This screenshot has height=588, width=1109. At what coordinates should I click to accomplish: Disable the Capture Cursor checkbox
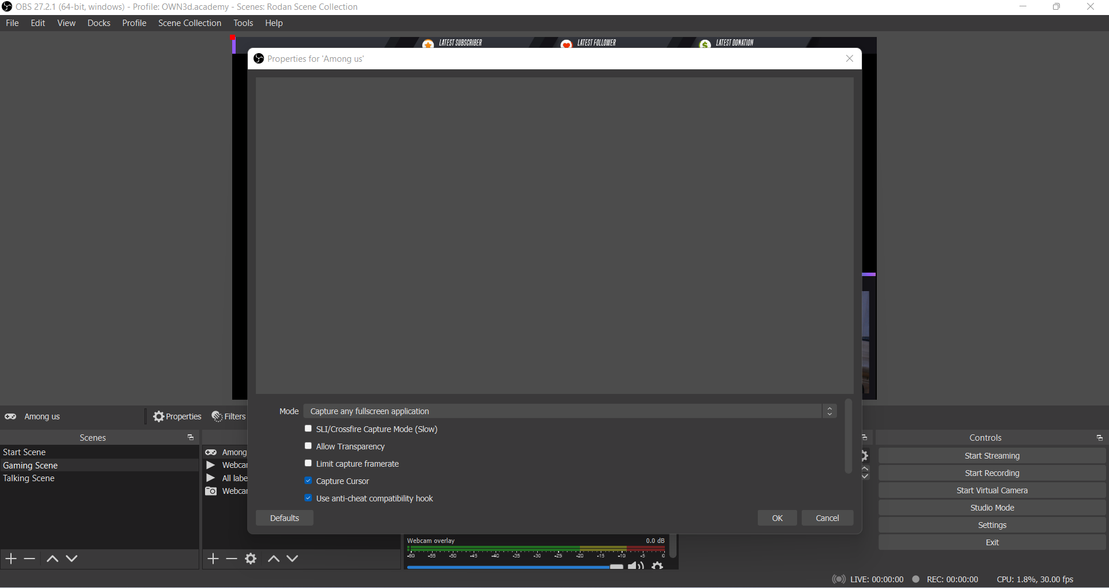[x=308, y=481]
